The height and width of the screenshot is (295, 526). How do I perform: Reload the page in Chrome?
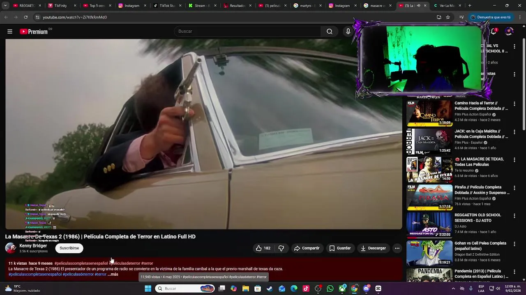click(x=25, y=17)
